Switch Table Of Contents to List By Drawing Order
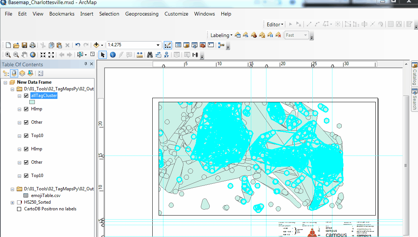 click(5, 73)
